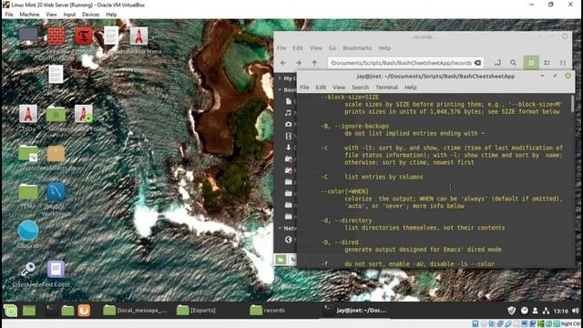The height and width of the screenshot is (328, 583).
Task: Open search in the records file manager
Action: [513, 63]
